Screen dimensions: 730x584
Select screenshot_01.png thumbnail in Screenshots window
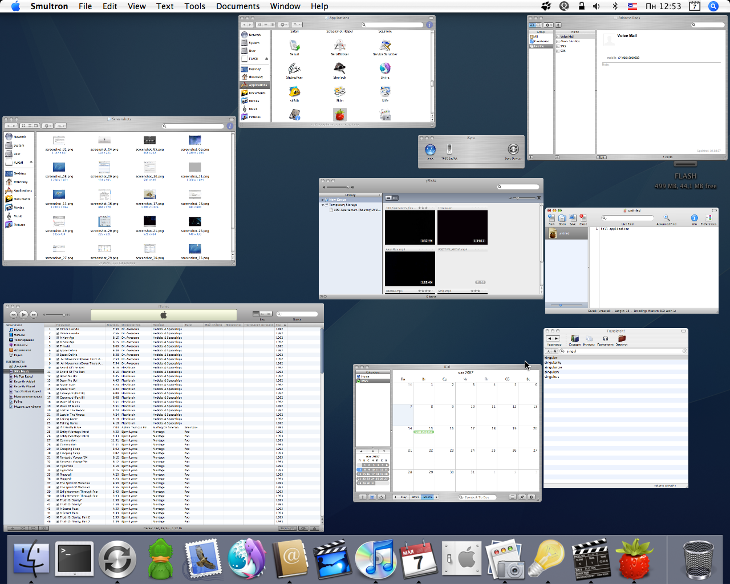[59, 140]
